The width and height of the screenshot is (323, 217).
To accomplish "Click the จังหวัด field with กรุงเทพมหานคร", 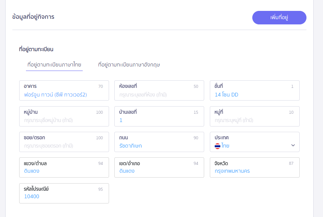I will pos(254,171).
